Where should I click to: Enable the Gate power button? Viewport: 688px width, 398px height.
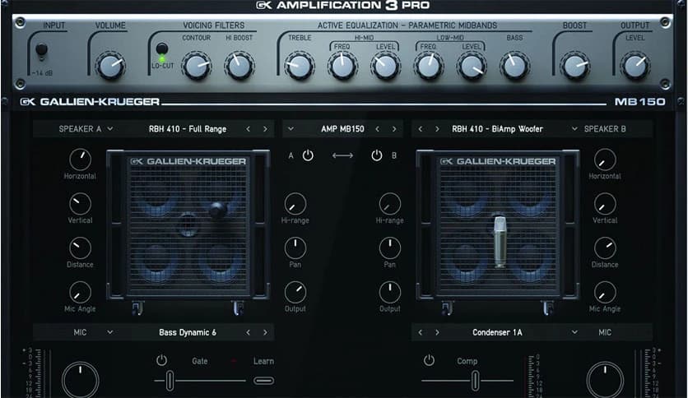[161, 360]
